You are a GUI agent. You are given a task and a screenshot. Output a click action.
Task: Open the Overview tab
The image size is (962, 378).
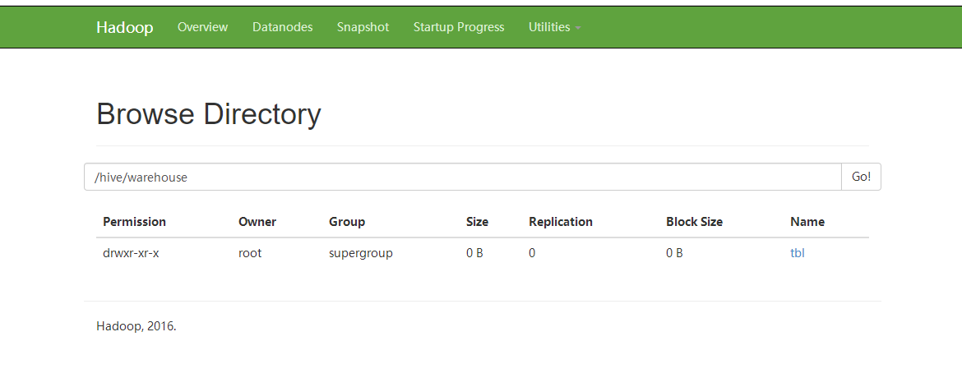[202, 27]
